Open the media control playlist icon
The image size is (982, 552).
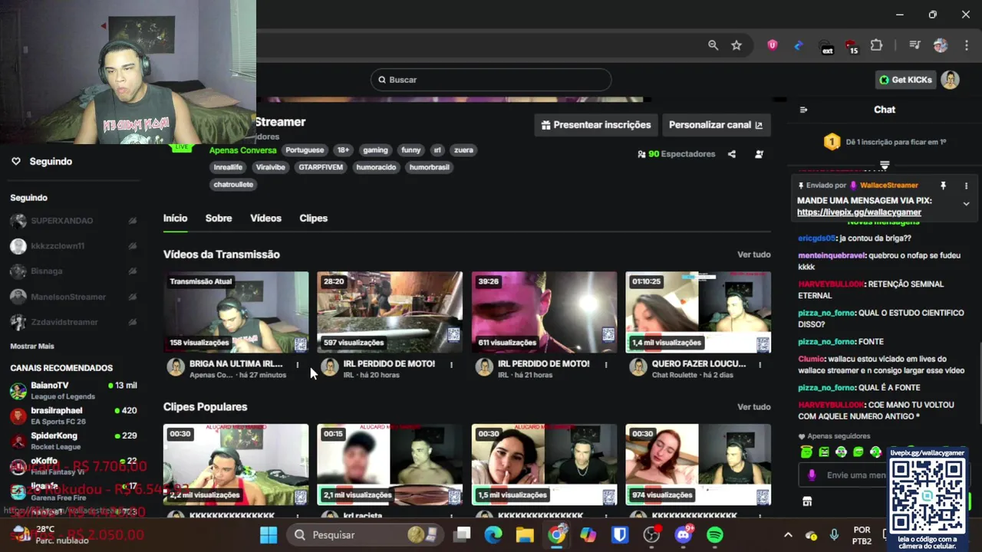914,45
